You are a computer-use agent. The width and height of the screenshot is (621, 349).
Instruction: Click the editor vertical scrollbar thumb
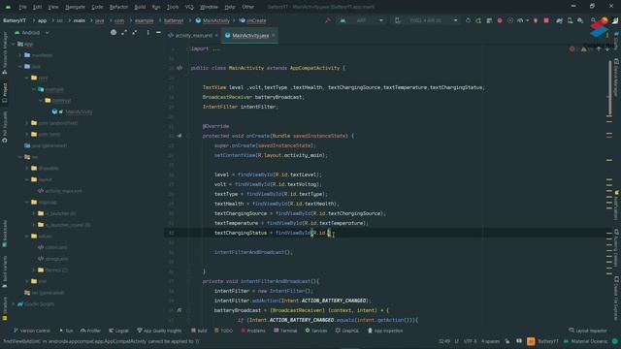610,88
